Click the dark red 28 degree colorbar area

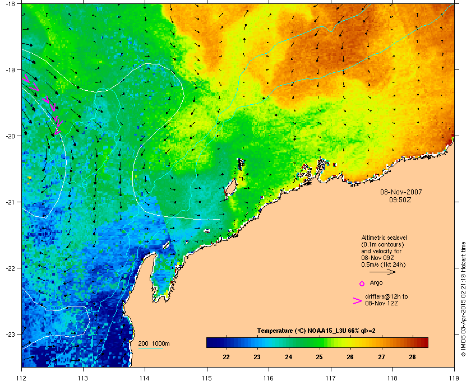coord(413,342)
